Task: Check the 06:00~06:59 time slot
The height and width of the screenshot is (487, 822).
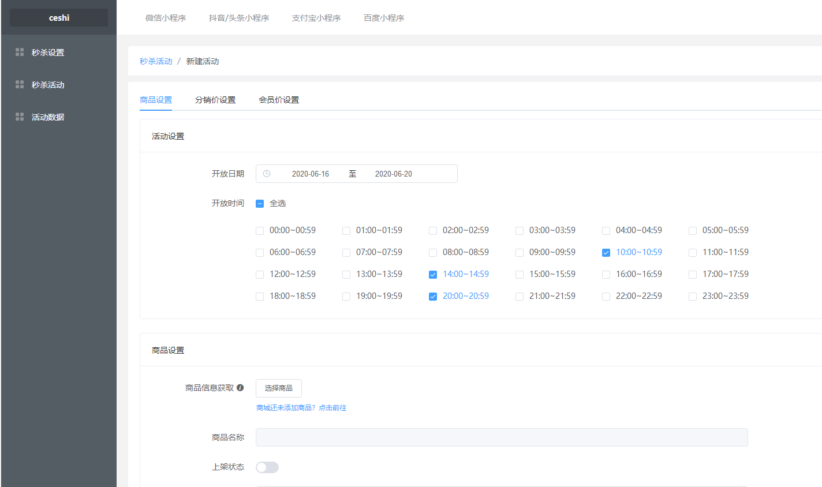Action: point(260,253)
